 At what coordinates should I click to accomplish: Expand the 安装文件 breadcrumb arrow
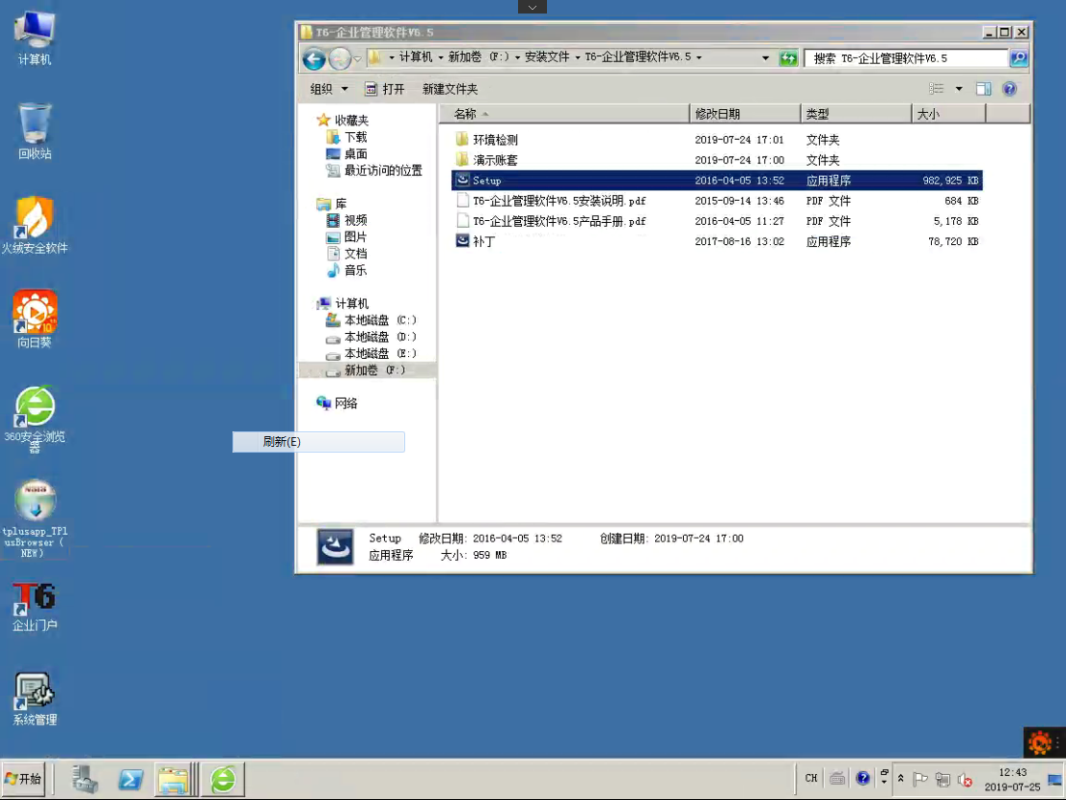tap(578, 58)
